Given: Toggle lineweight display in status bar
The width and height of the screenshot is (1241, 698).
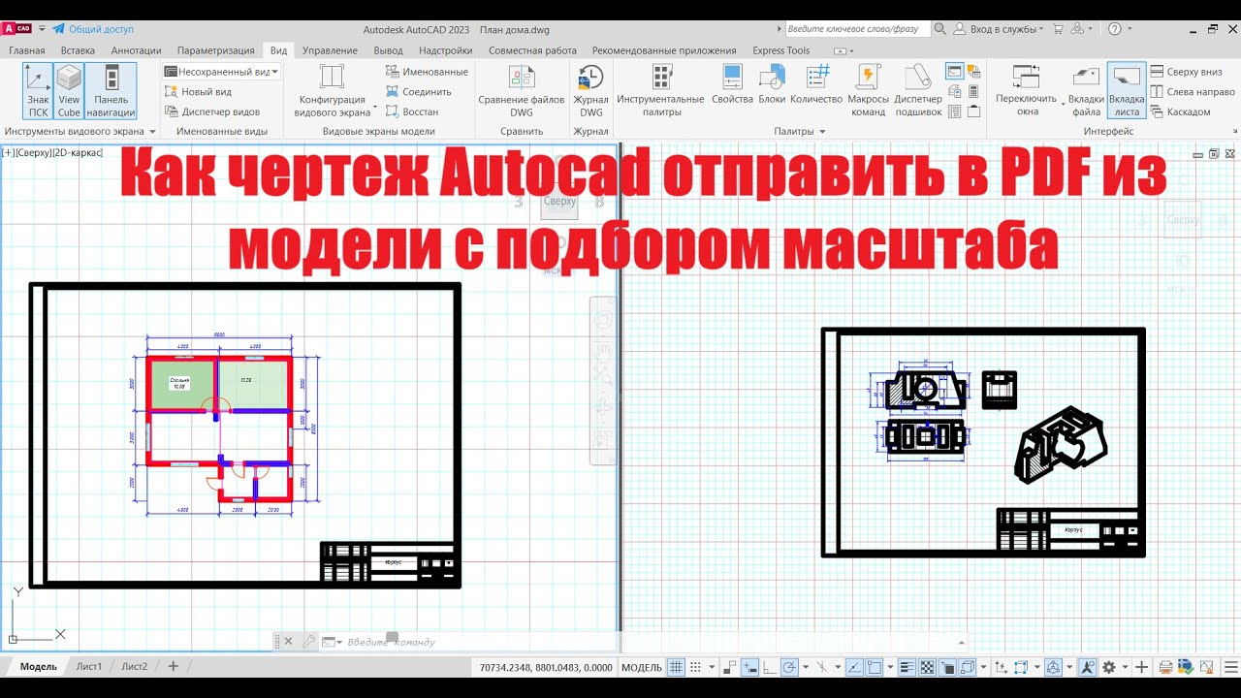Looking at the screenshot, I should 907,667.
